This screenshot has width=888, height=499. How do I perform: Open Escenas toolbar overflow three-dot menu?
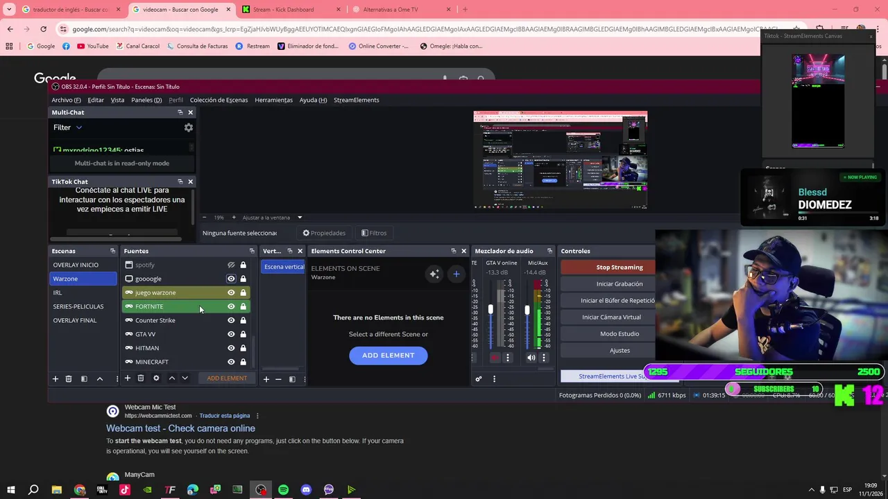coord(117,378)
